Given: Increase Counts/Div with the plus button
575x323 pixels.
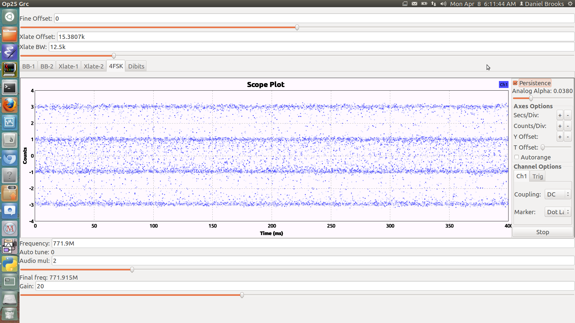Looking at the screenshot, I should point(560,126).
